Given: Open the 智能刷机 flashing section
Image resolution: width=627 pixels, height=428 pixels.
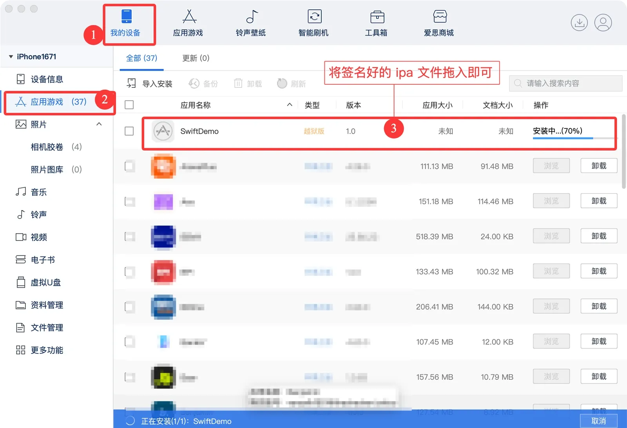Looking at the screenshot, I should [313, 23].
